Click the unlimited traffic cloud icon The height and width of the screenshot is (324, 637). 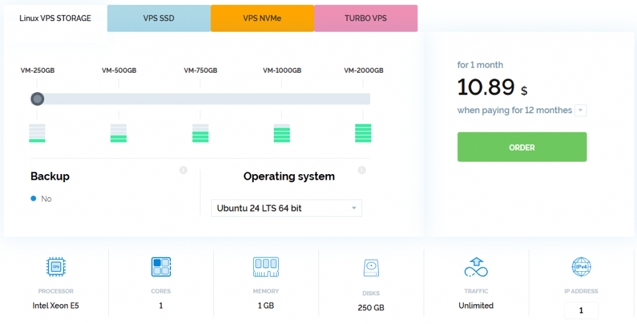(476, 267)
